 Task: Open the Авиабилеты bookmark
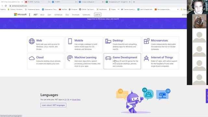[102, 9]
